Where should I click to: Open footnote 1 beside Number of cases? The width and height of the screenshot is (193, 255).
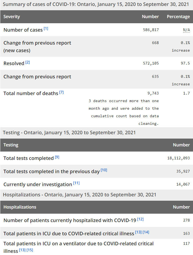pos(46,29)
